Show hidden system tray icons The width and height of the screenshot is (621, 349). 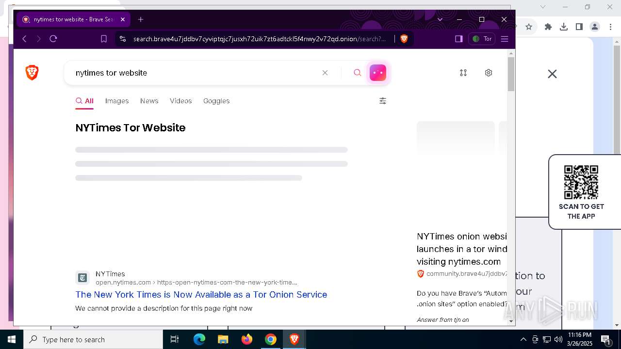click(x=523, y=339)
